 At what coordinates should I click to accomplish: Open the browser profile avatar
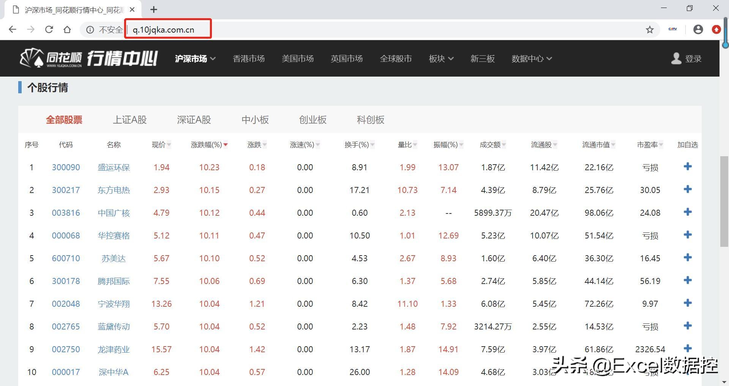pyautogui.click(x=698, y=30)
